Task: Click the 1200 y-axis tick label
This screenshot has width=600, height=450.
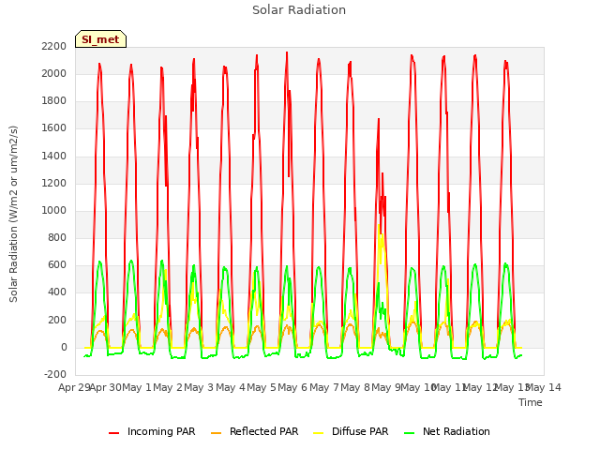Action: tap(54, 184)
